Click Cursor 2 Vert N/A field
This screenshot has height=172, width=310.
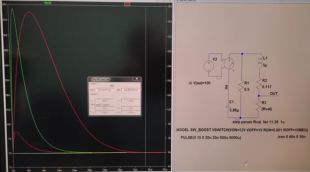click(x=130, y=101)
